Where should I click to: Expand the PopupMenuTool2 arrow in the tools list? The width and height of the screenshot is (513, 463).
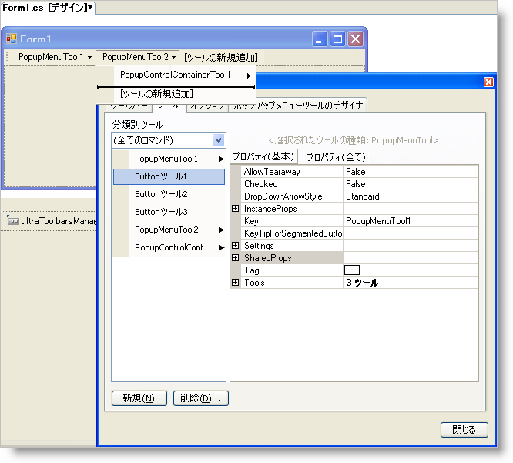pos(221,230)
